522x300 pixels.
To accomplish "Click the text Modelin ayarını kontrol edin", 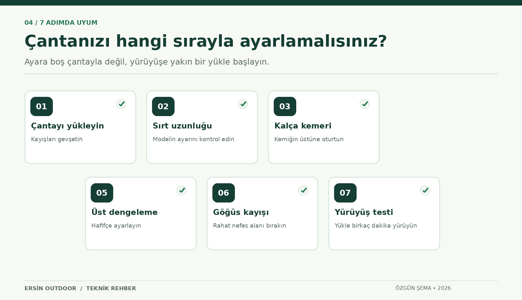I will coord(193,139).
